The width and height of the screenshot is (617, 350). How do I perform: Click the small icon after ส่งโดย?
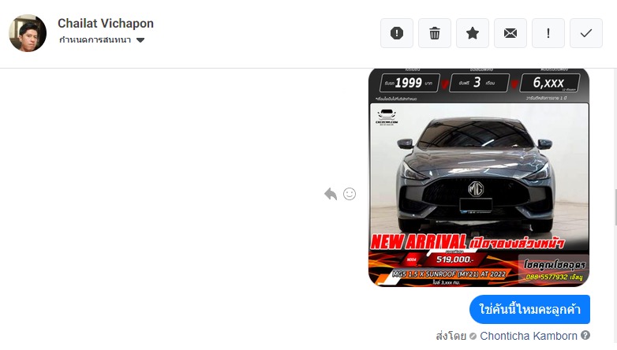[473, 337]
